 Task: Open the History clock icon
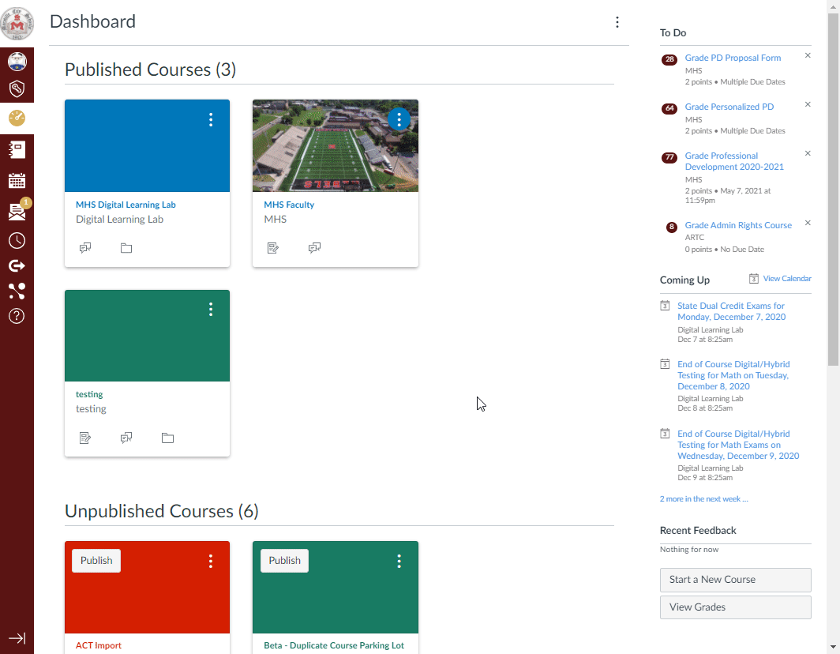(x=17, y=240)
